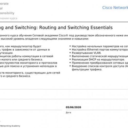
Task: Click the Реализация DHCP на маршрутизаторе item
Action: 98,60
